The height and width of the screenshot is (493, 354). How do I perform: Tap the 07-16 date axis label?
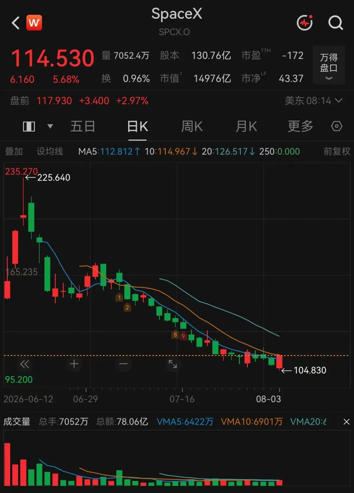coord(182,399)
